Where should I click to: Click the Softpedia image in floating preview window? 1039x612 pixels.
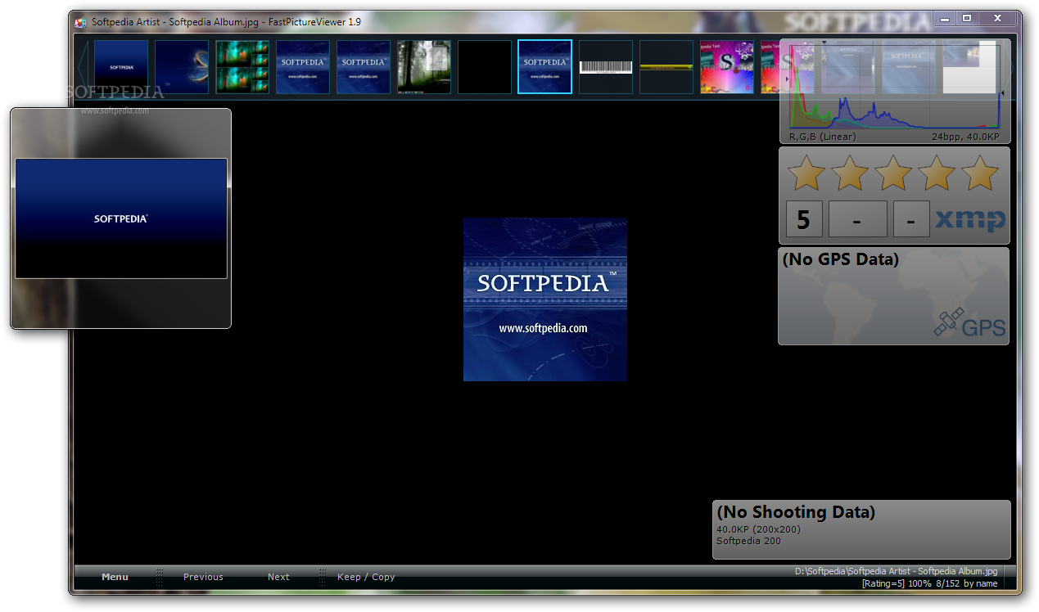click(x=121, y=218)
